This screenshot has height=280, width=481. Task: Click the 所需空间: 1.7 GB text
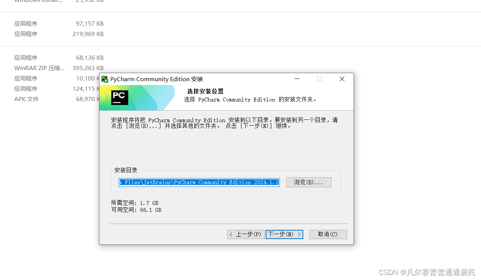point(135,203)
